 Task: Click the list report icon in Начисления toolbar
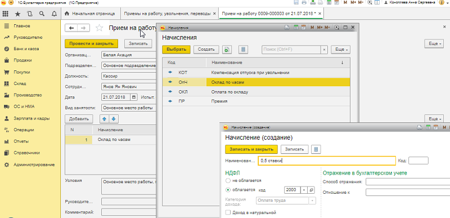243,50
